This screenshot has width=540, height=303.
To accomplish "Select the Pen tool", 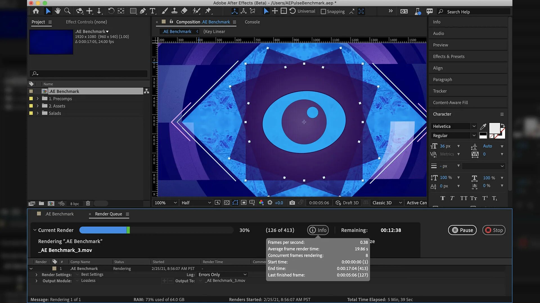I will tap(143, 11).
